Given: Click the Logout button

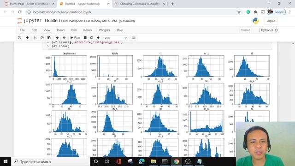Looking at the screenshot, I should [271, 21].
